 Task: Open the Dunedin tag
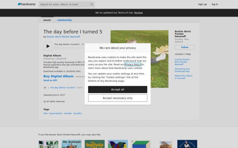click(x=77, y=113)
